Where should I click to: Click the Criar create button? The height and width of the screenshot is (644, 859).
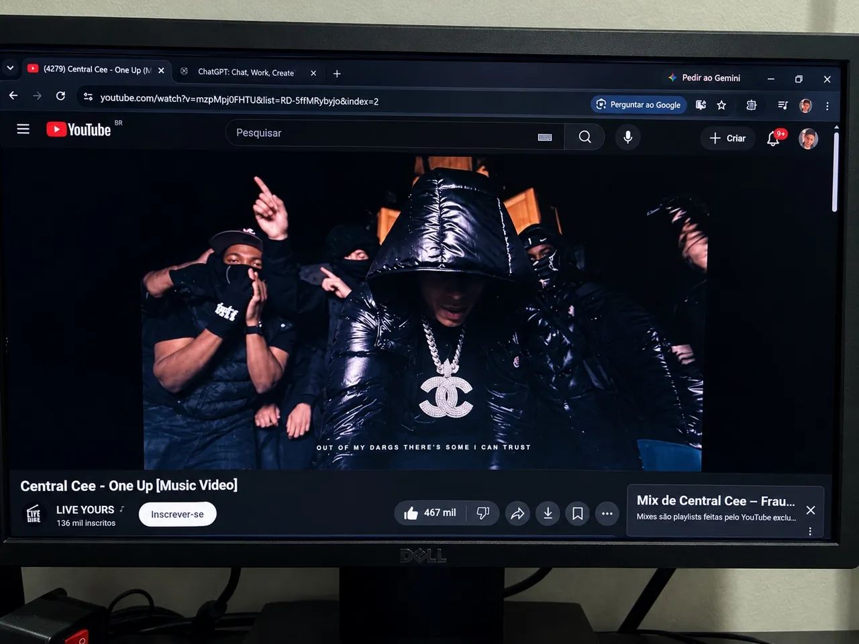click(728, 138)
